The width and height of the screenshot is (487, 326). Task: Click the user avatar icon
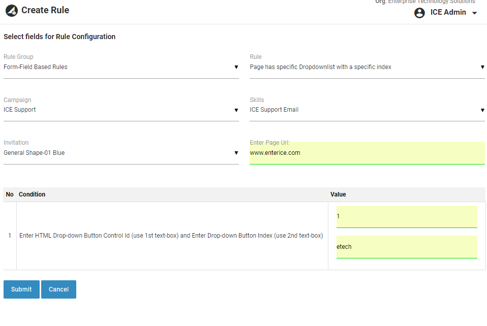coord(419,13)
